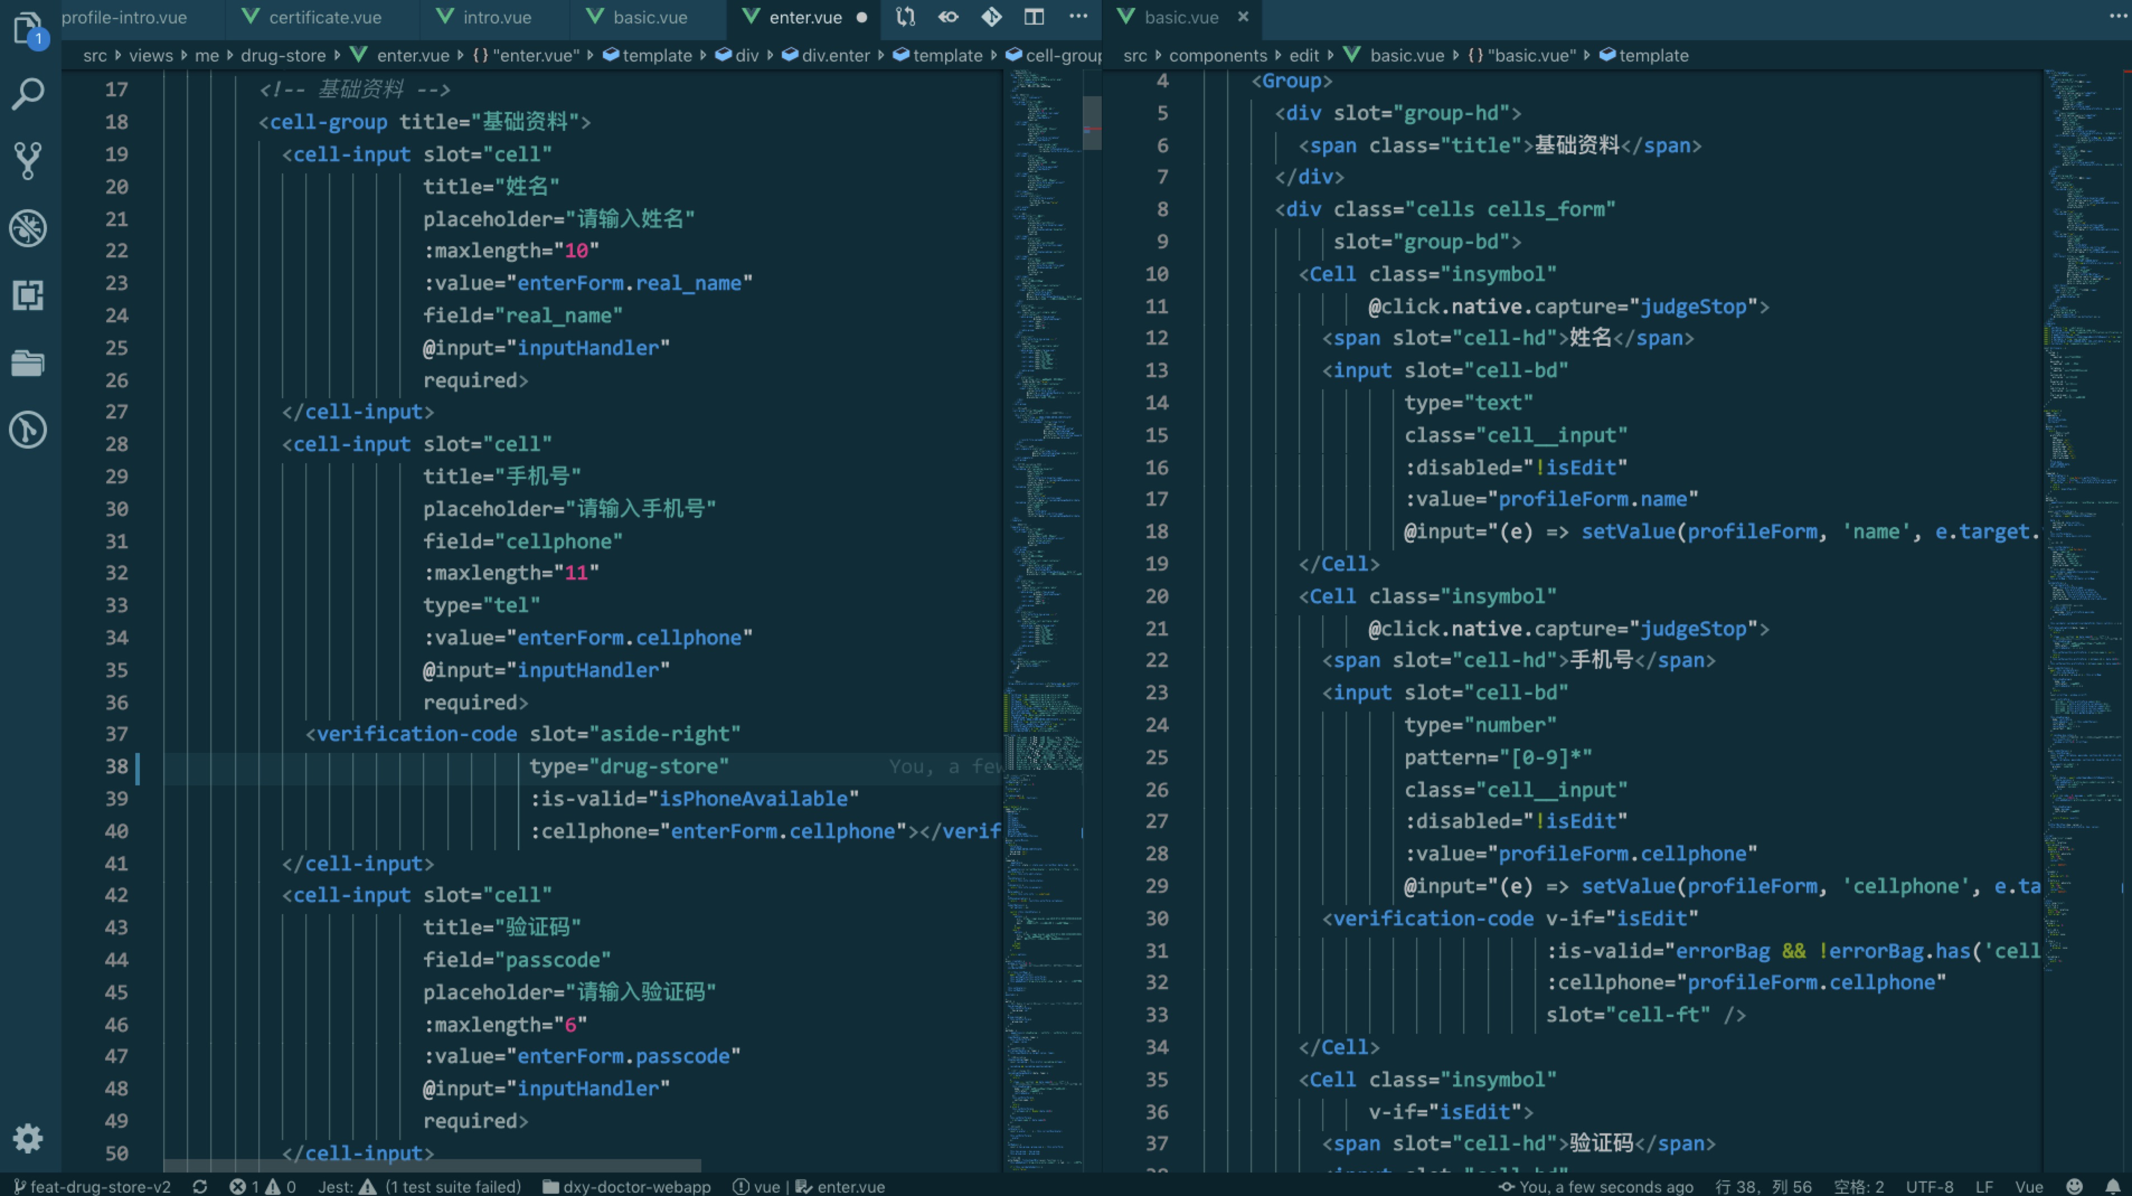Click the GitLens icon in activity bar

tap(28, 430)
